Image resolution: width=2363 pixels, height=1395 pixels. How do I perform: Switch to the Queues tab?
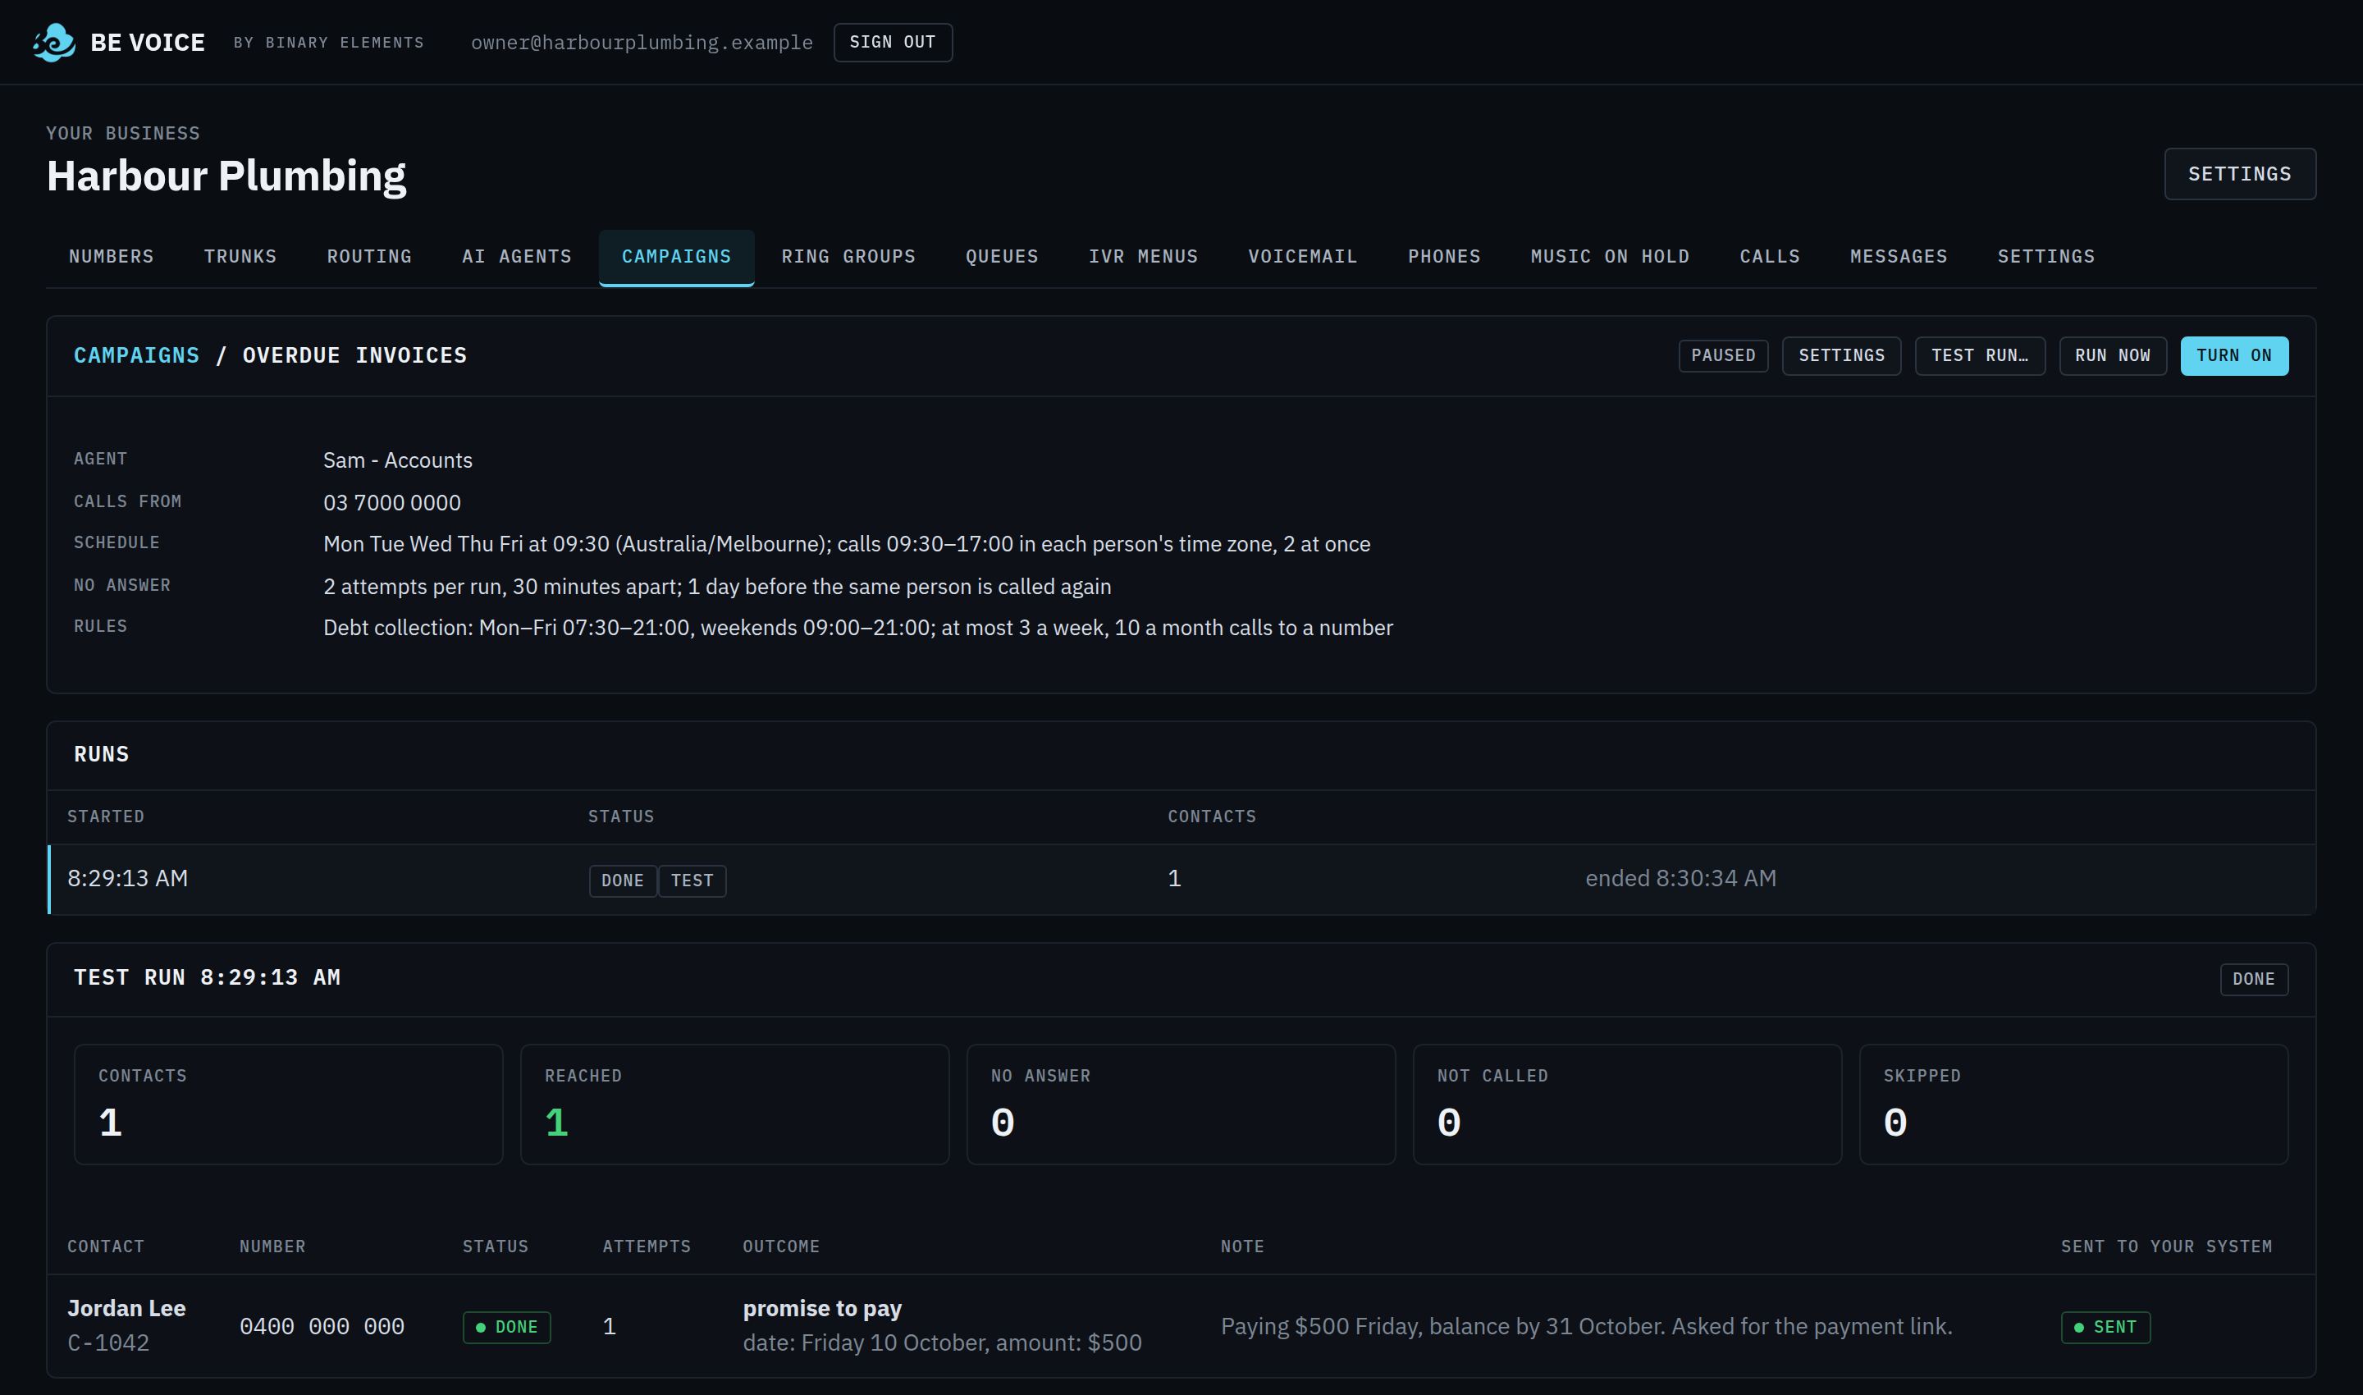1002,257
